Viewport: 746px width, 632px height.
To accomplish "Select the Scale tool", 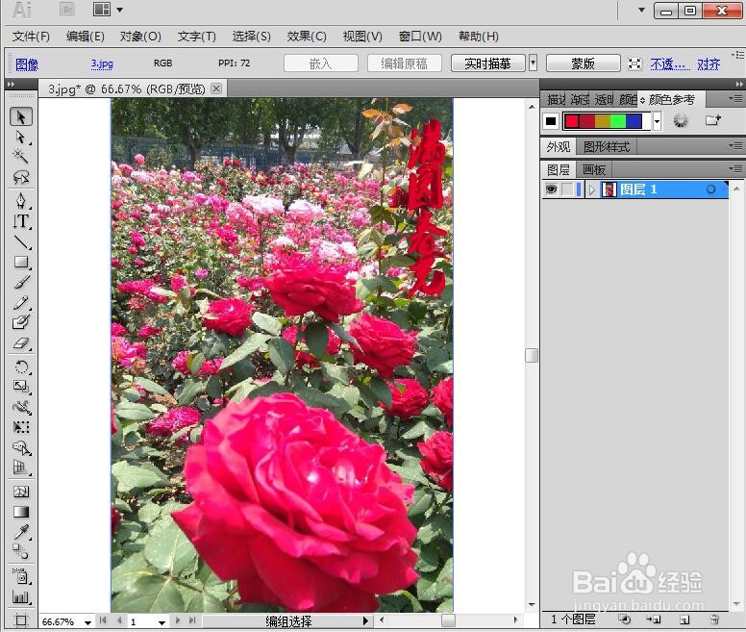I will point(21,387).
